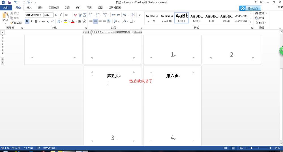Switch to Read Mode view in status bar

tap(225, 148)
